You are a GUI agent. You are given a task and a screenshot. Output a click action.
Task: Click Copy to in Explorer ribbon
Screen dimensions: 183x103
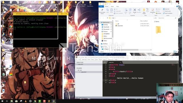pos(130,11)
